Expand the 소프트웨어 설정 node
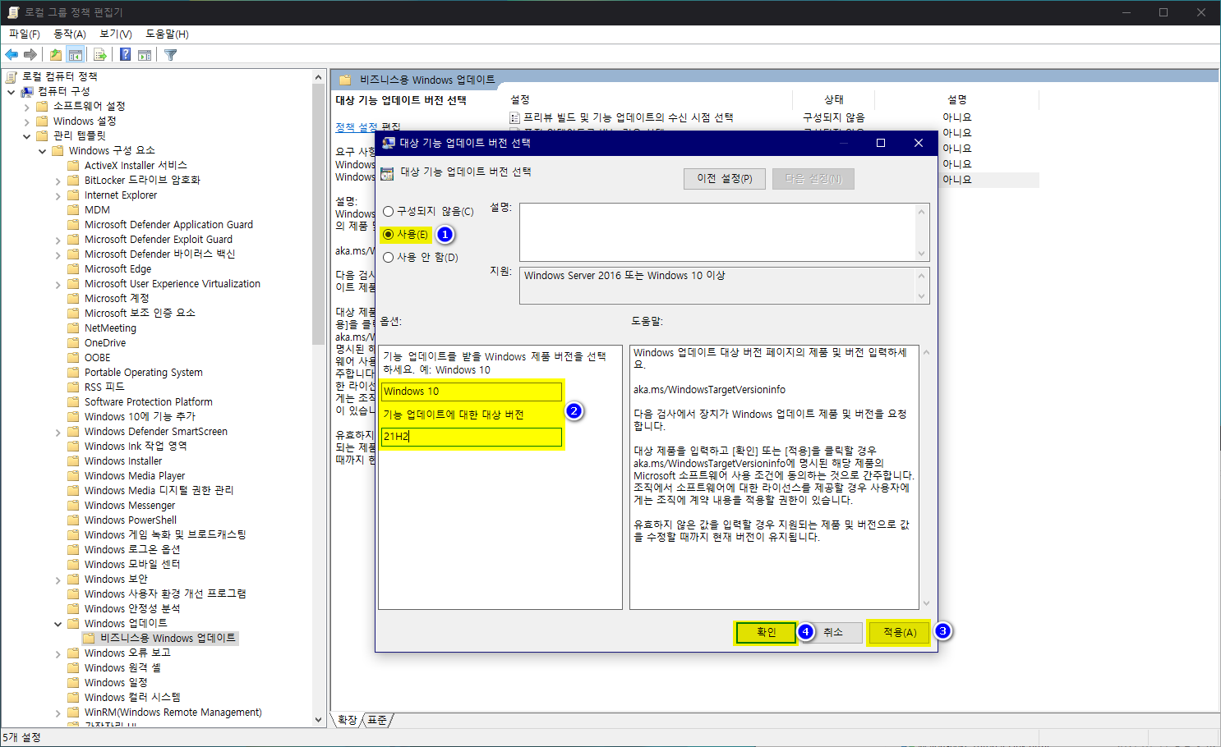The height and width of the screenshot is (747, 1221). 27,107
